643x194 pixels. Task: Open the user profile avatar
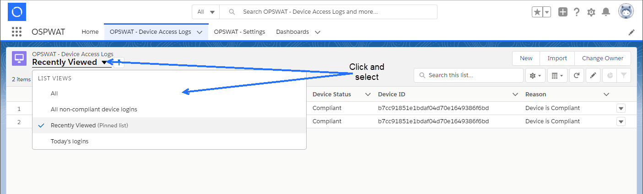pos(626,11)
